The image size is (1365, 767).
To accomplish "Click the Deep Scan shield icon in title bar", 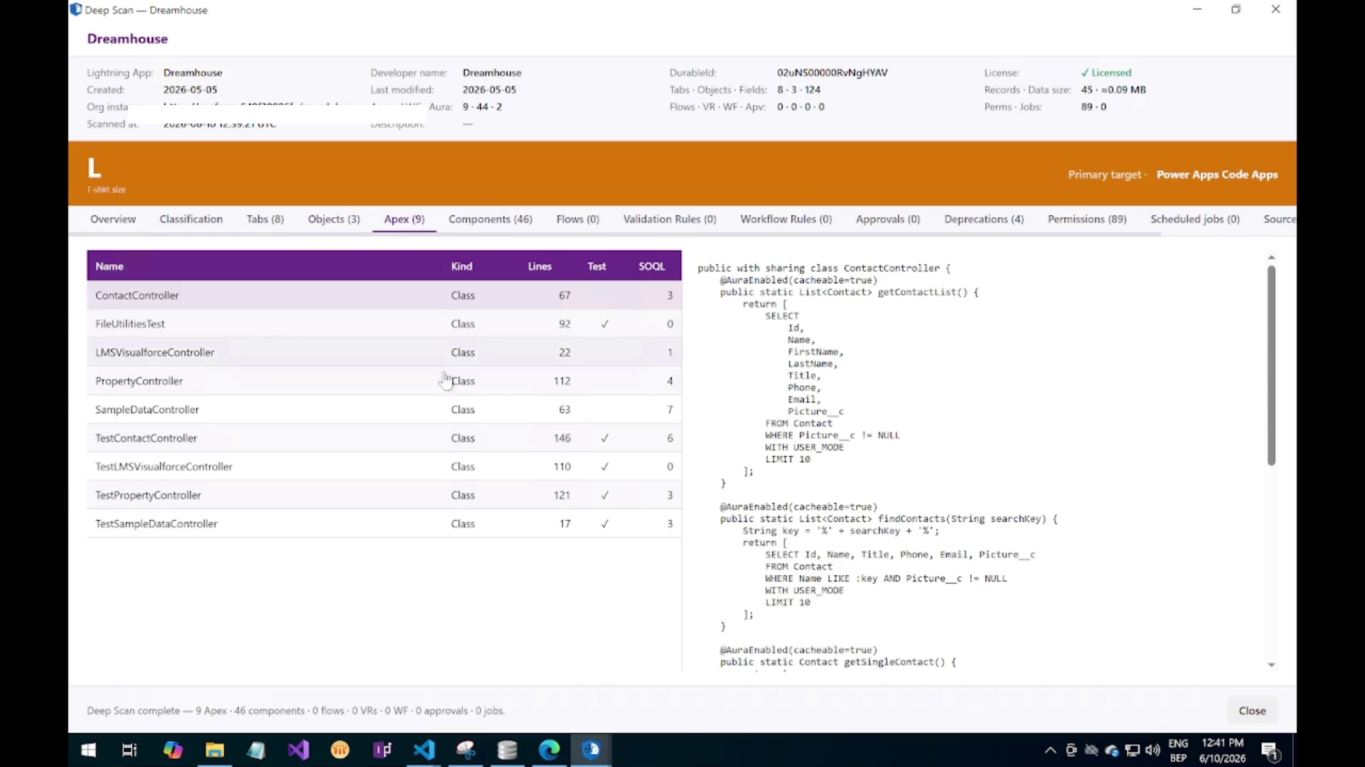I will (76, 10).
